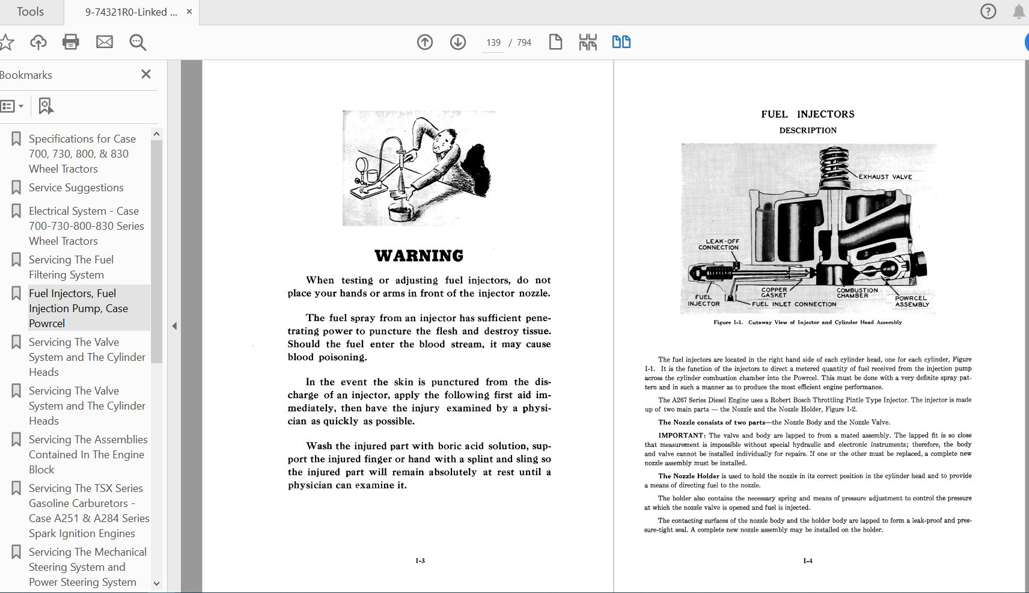Screen dimensions: 1029x593
Task: Click the page number input field
Action: [x=493, y=43]
